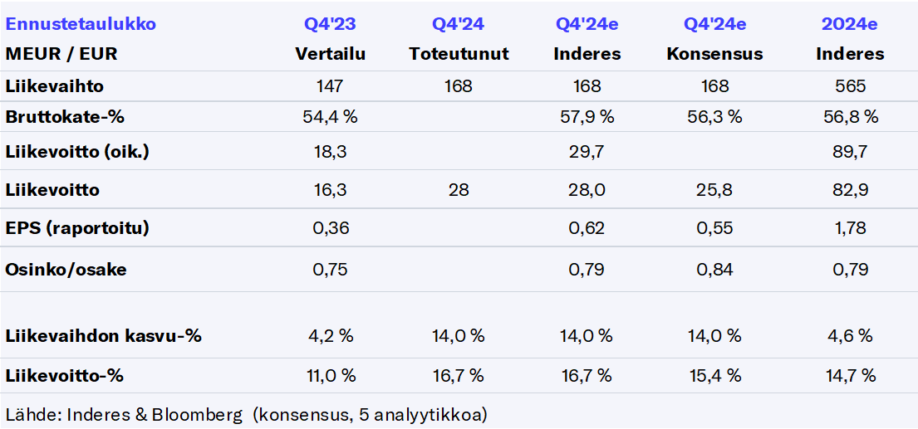Select the Konsensus column subheader
918x429 pixels.
pos(714,54)
